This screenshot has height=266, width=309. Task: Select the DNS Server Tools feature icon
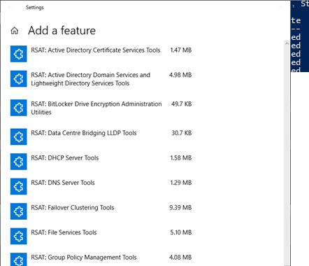pyautogui.click(x=19, y=186)
